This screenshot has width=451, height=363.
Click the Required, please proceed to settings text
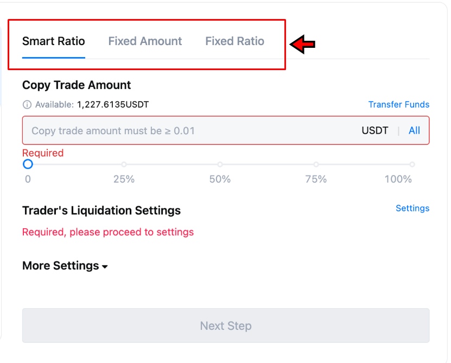coord(107,232)
